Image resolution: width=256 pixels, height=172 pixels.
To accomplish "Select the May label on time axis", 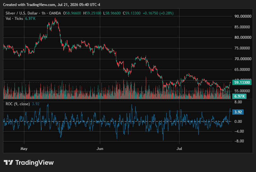I will [24, 149].
